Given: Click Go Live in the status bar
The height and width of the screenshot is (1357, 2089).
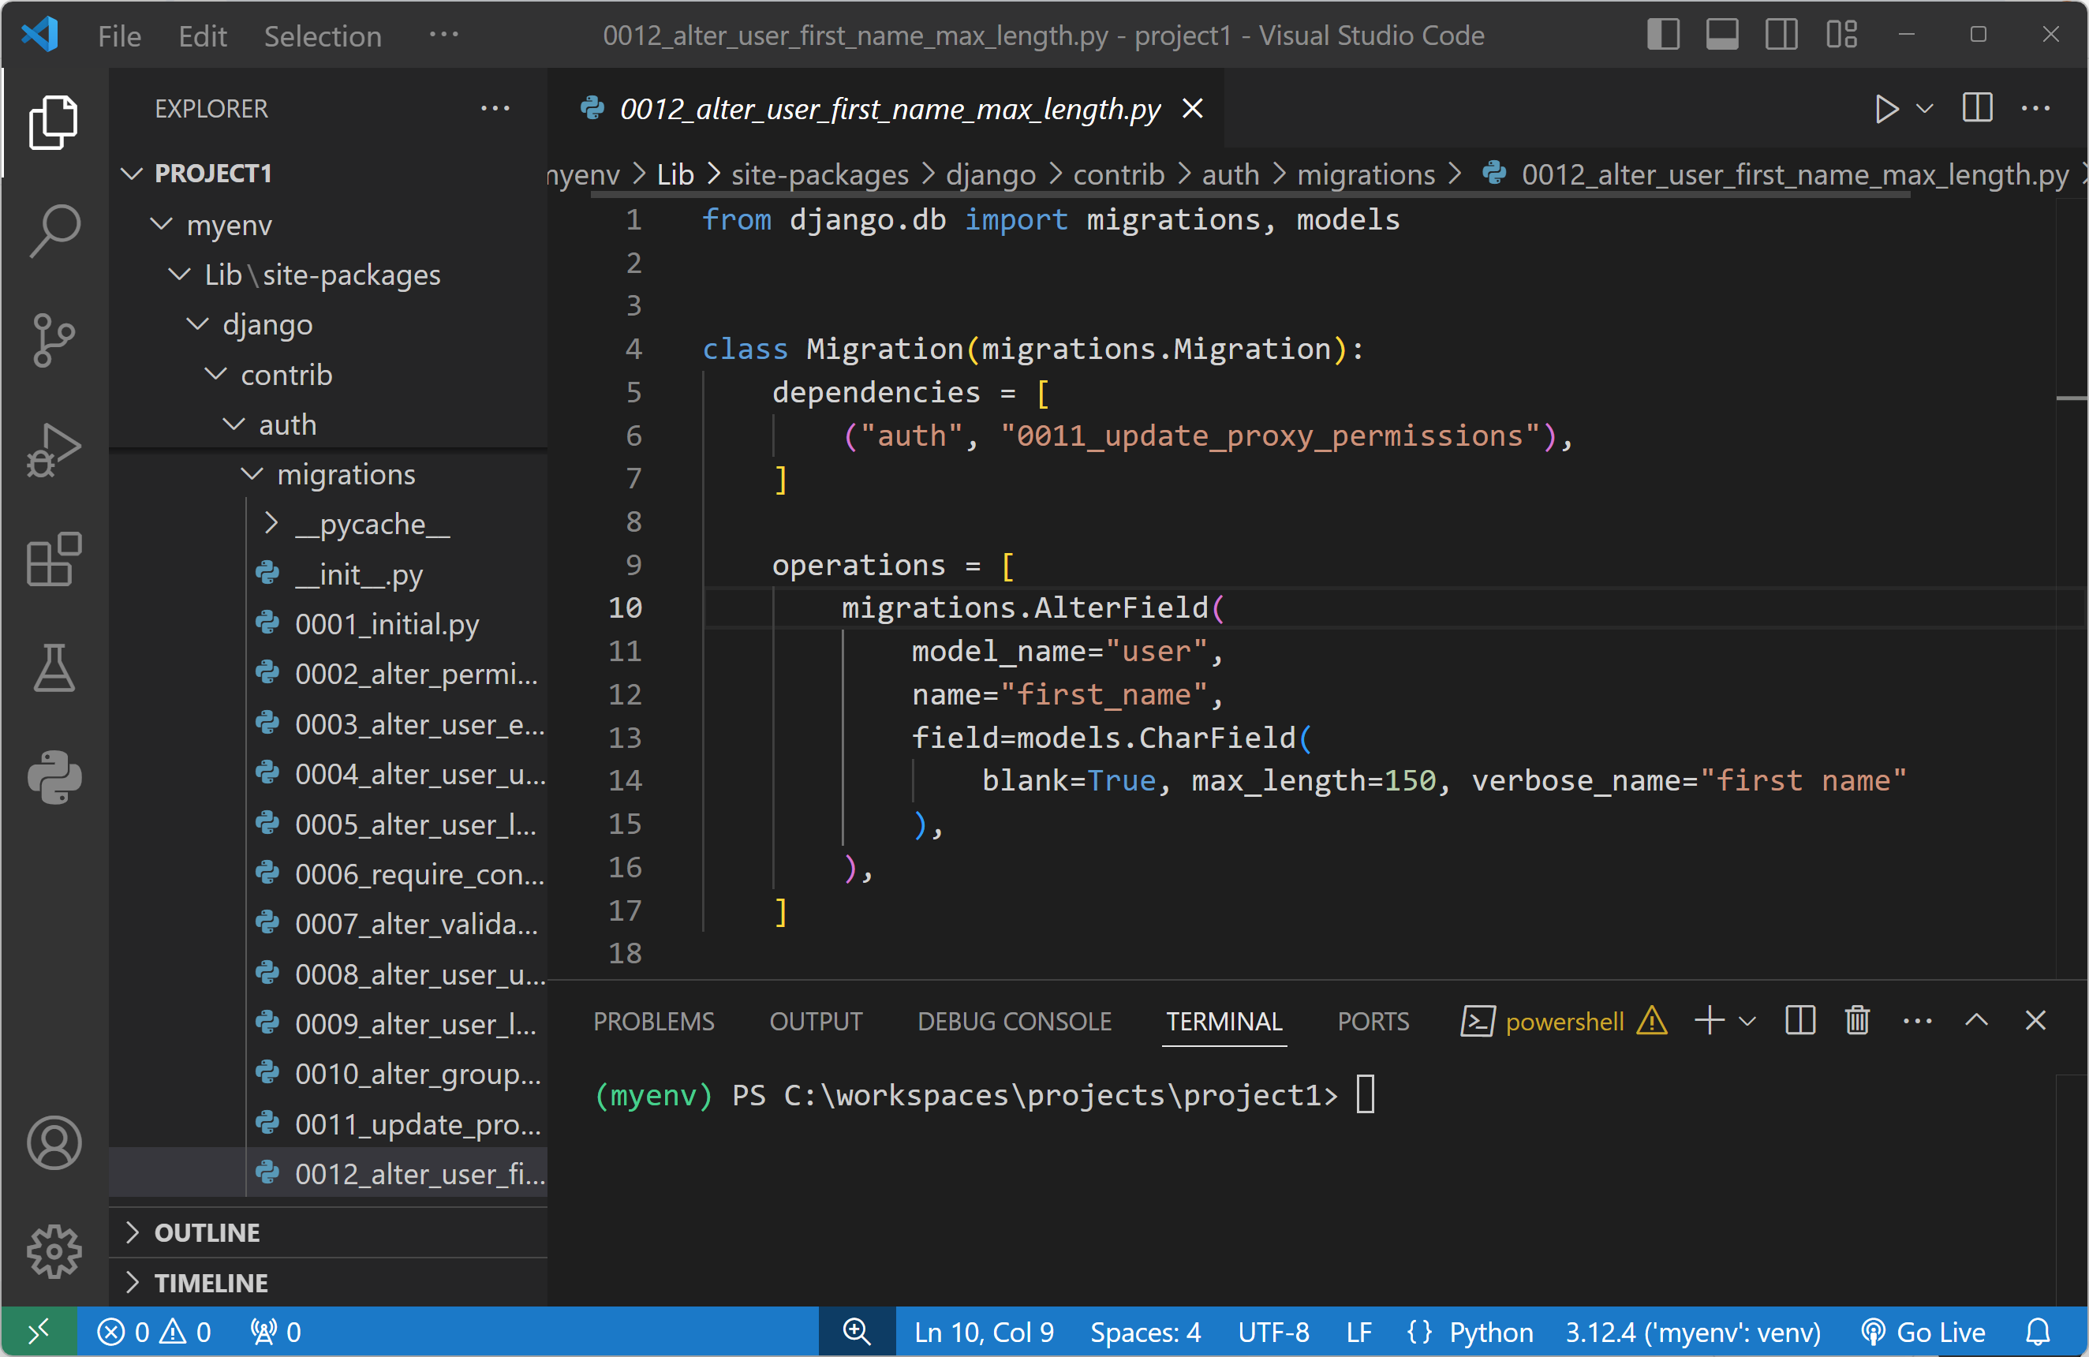Looking at the screenshot, I should (x=1924, y=1333).
